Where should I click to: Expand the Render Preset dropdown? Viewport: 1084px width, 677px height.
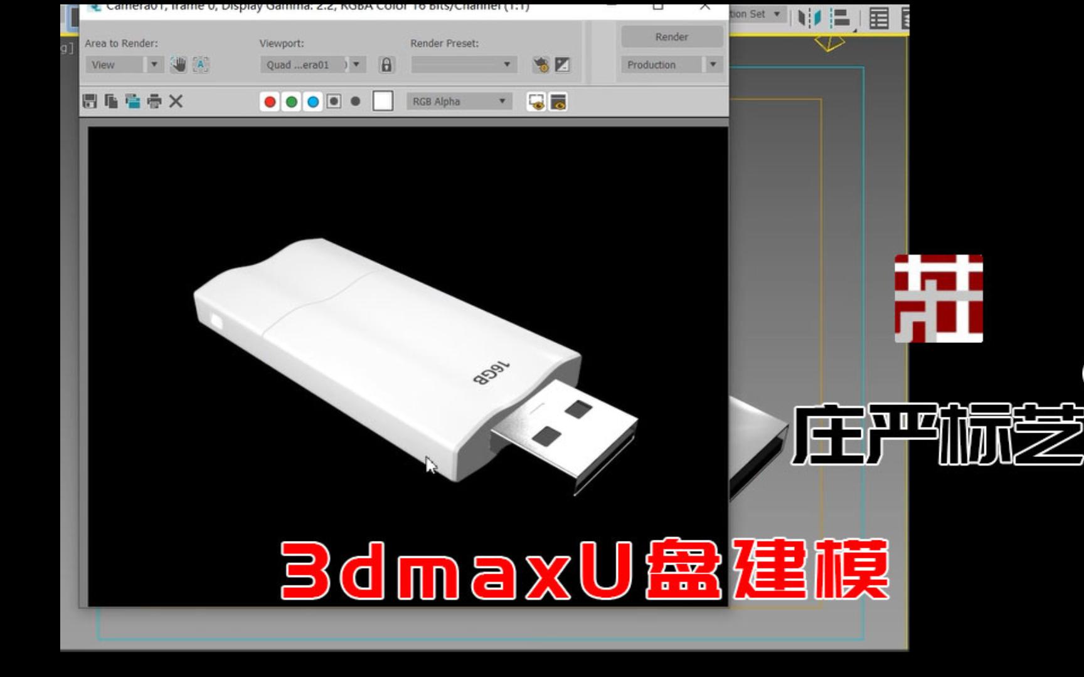506,64
